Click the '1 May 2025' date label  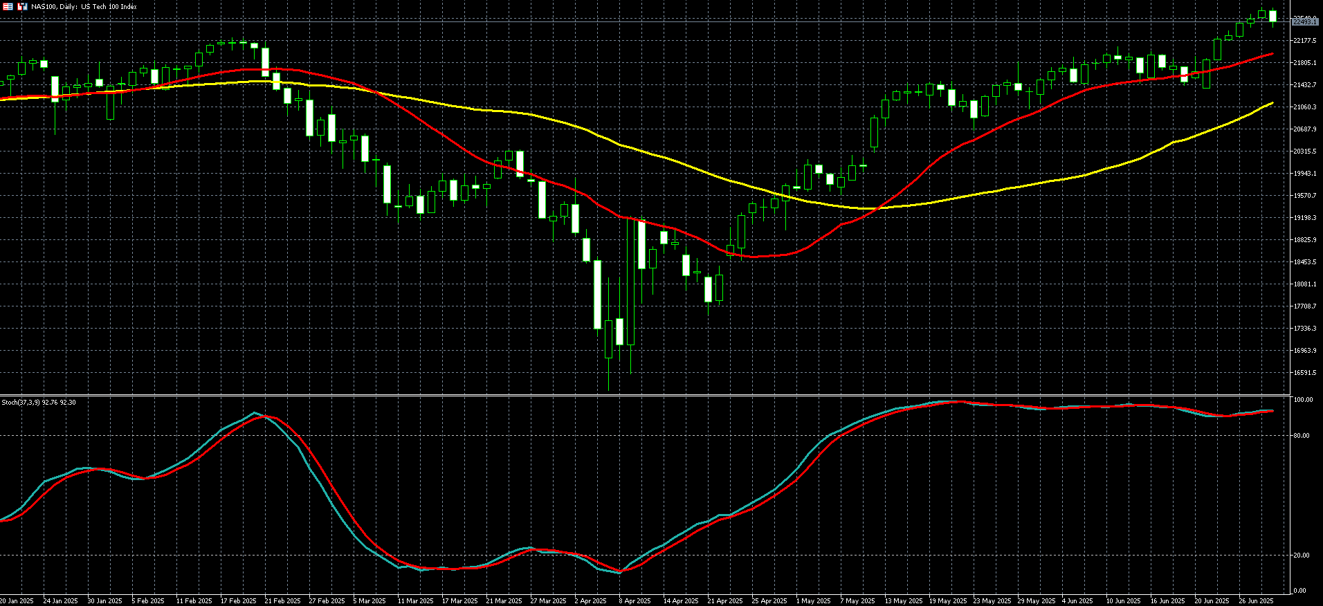click(x=813, y=601)
